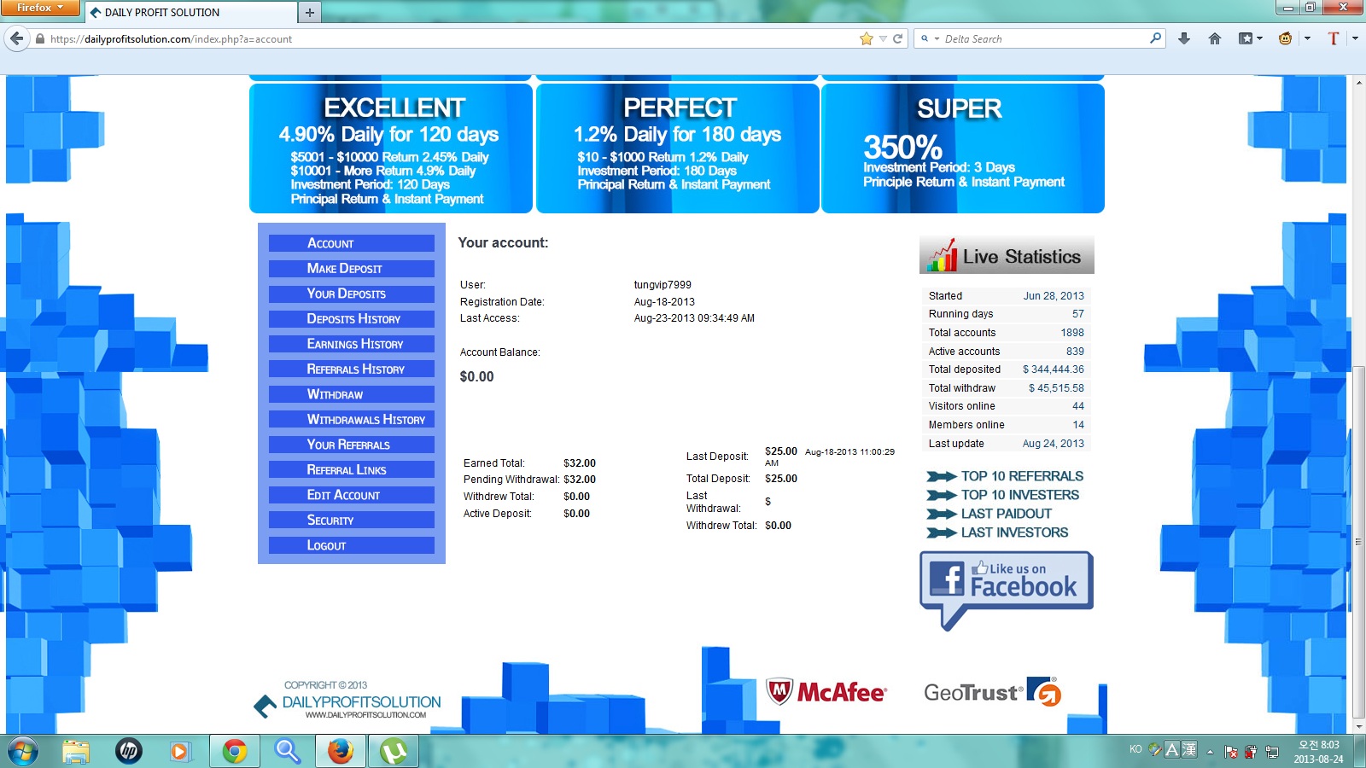Click the red T toolbar icon
Image resolution: width=1366 pixels, height=768 pixels.
tap(1333, 38)
